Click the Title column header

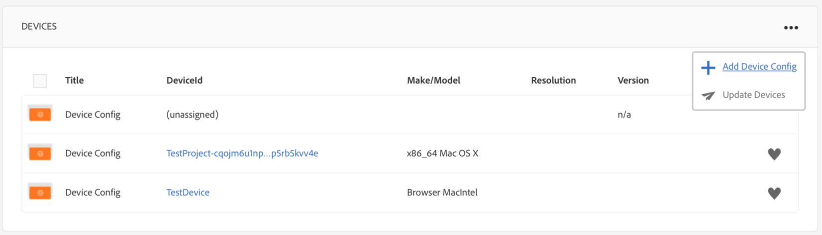pos(74,80)
